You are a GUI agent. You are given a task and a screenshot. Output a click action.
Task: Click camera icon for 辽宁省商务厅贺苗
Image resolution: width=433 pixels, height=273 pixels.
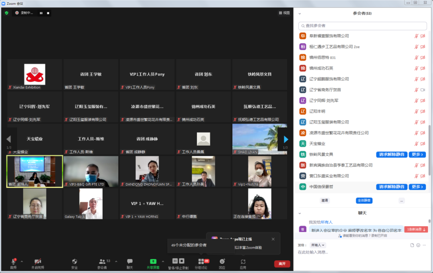coord(423,90)
